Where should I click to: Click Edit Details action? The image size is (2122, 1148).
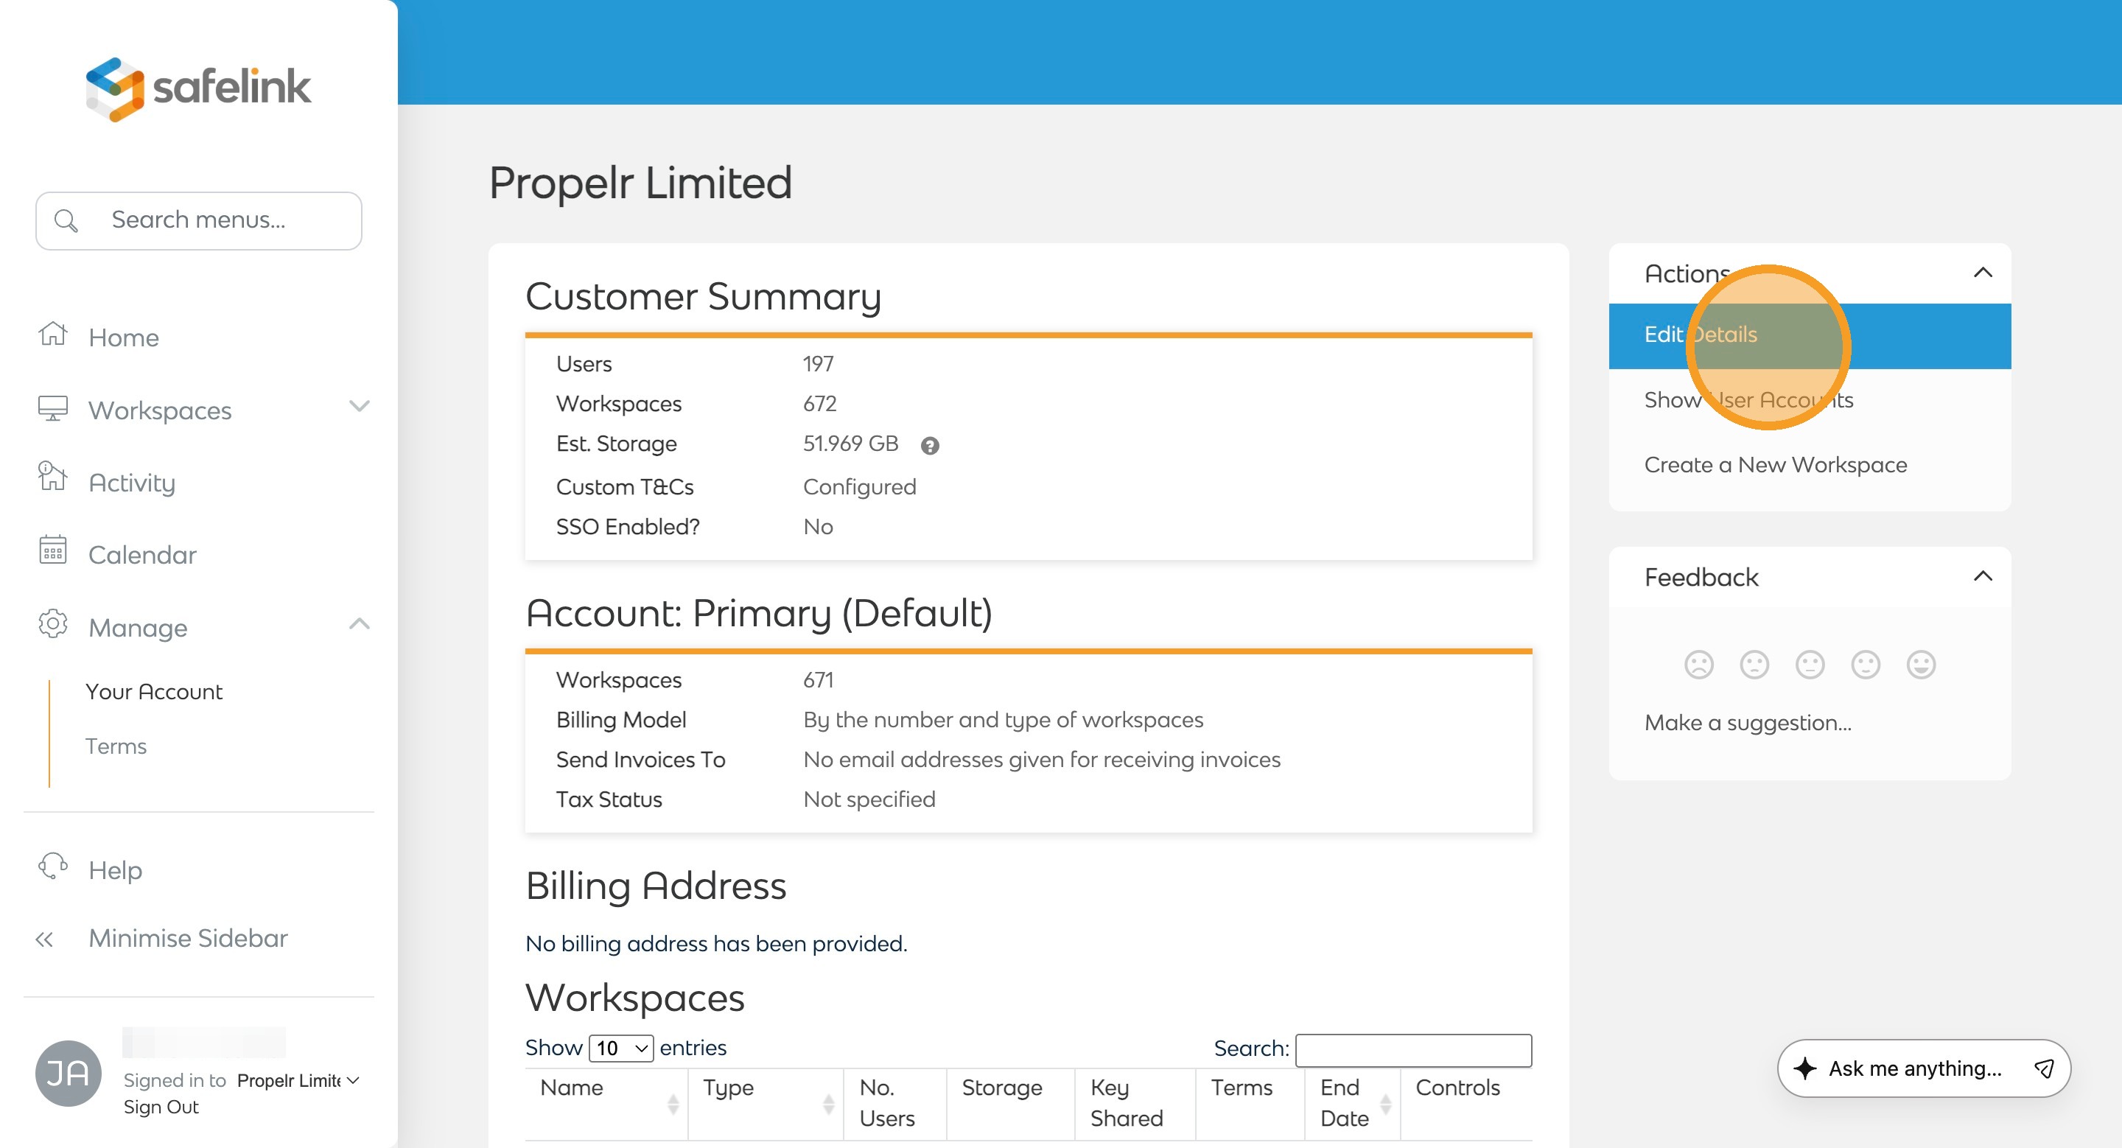pos(1701,335)
